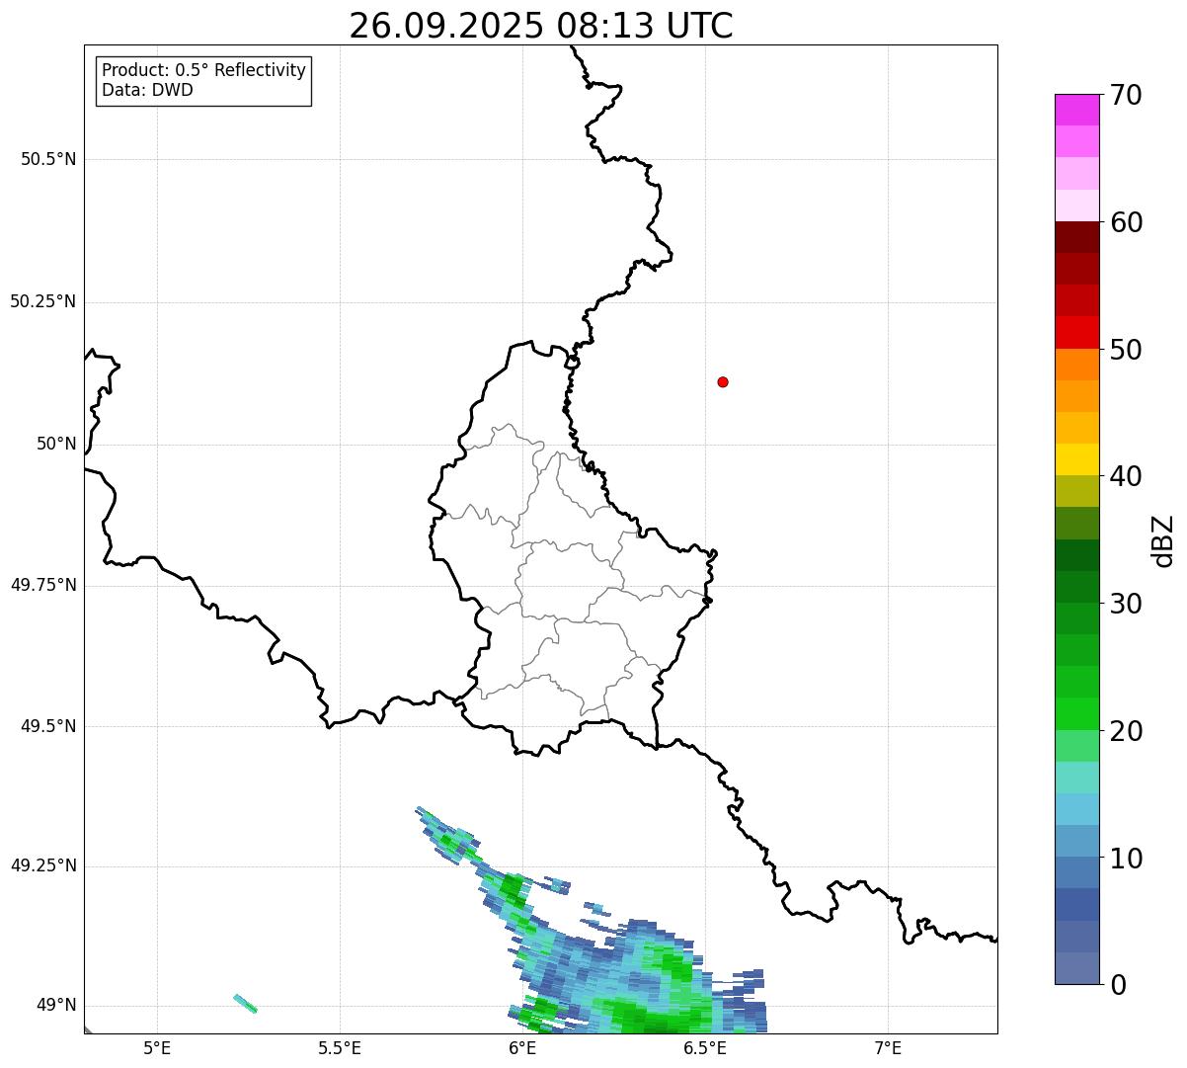This screenshot has height=1068, width=1187.
Task: Pick the bright green swatch above 20
Action: pyautogui.click(x=1076, y=713)
